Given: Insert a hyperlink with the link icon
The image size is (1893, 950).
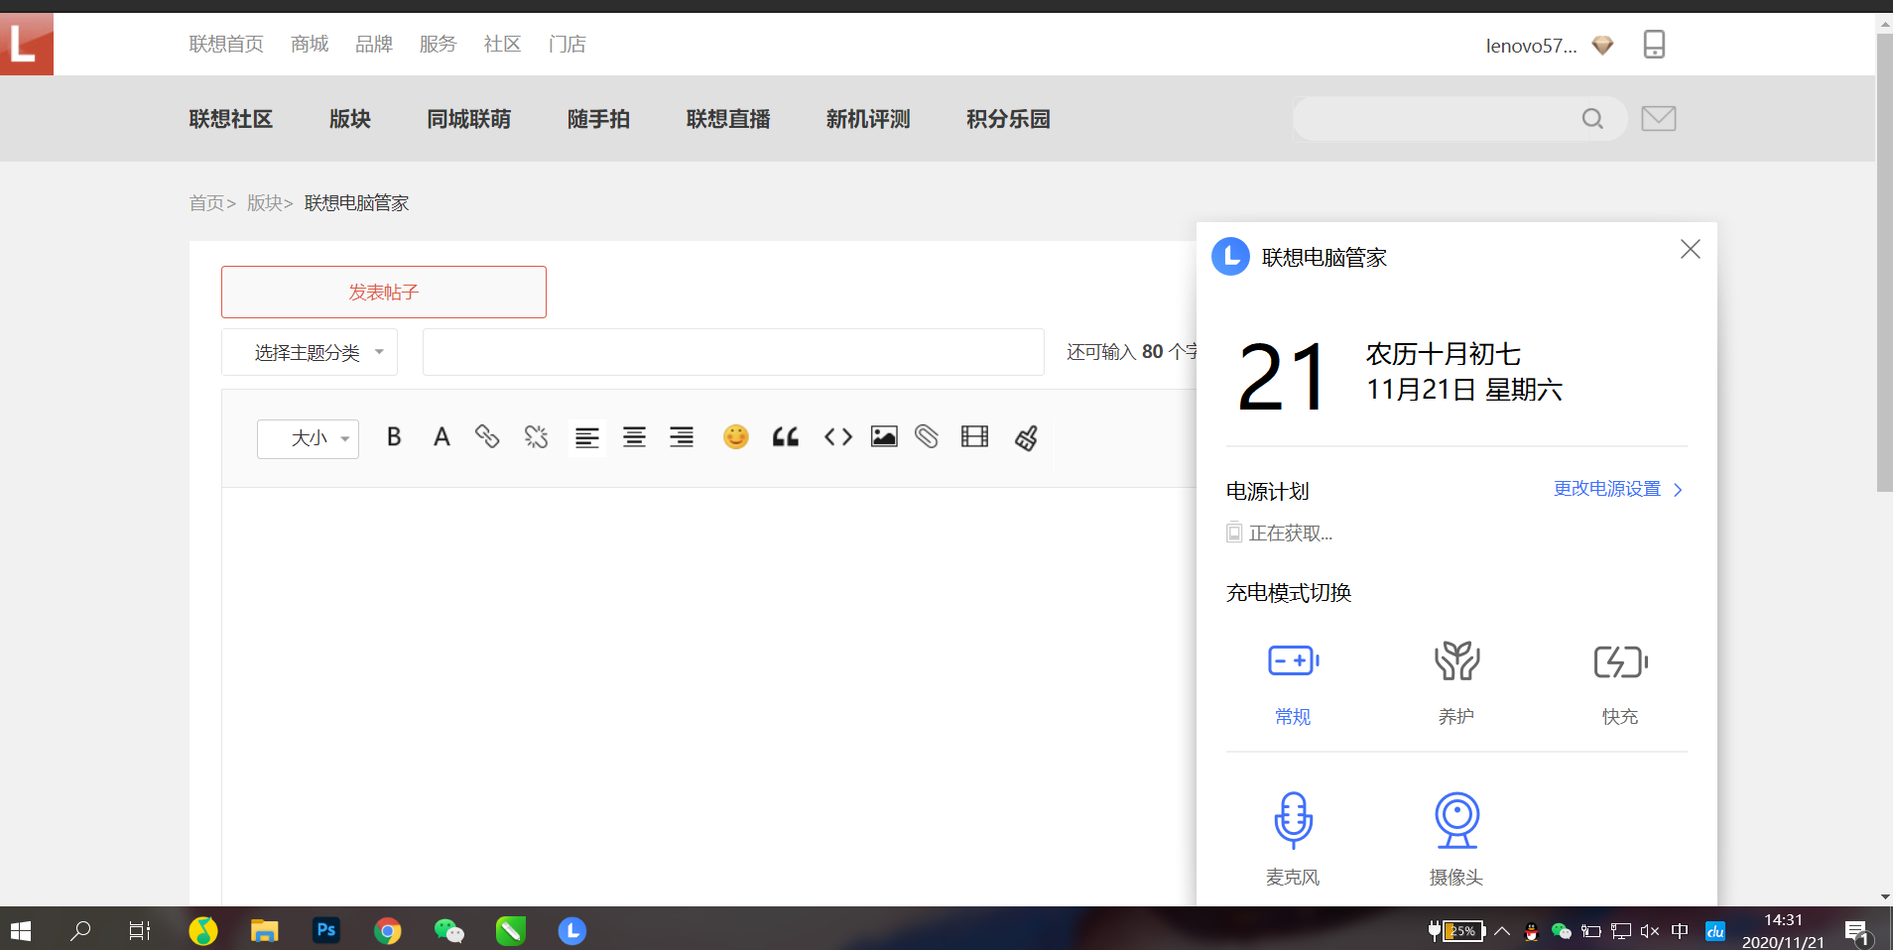Looking at the screenshot, I should tap(487, 436).
